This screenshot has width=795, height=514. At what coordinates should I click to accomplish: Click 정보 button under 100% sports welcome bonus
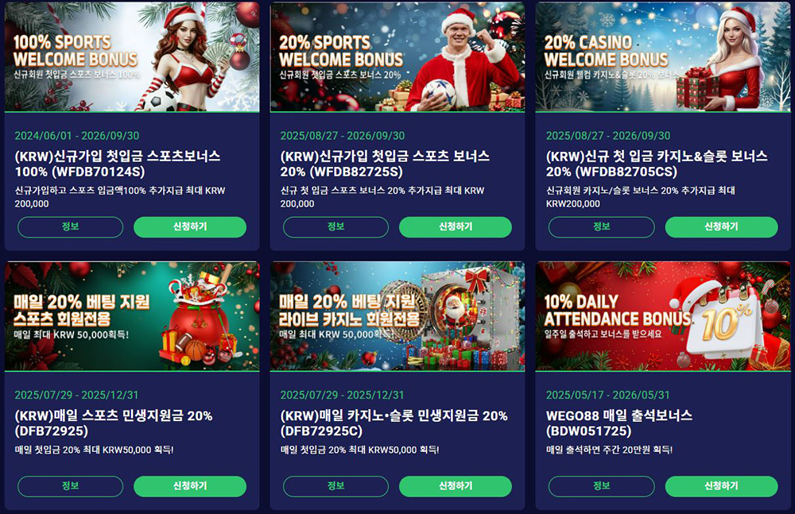tap(71, 227)
